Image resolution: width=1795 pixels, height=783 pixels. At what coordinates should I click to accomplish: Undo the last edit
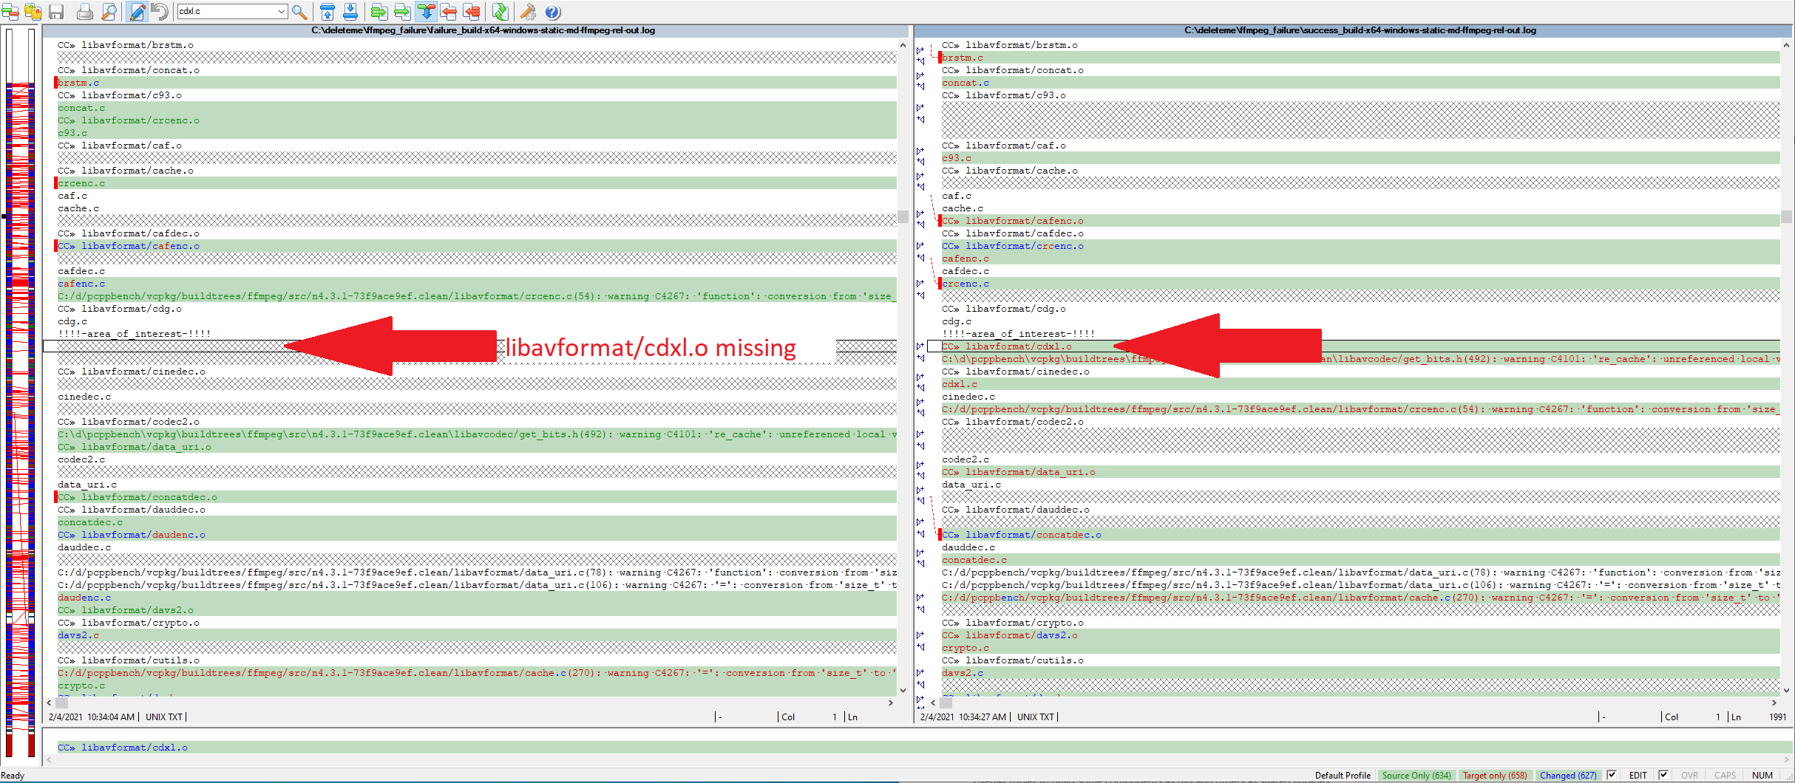point(160,12)
